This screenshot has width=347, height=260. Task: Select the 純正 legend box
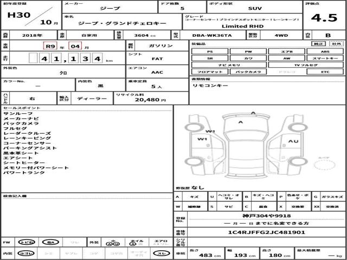318,44
